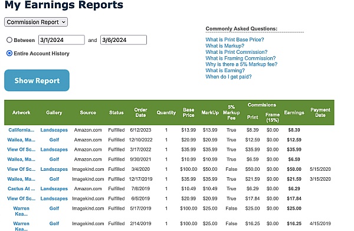Screen dimensions: 354x231
Task: Click the Base Price column header
Action: 189,113
